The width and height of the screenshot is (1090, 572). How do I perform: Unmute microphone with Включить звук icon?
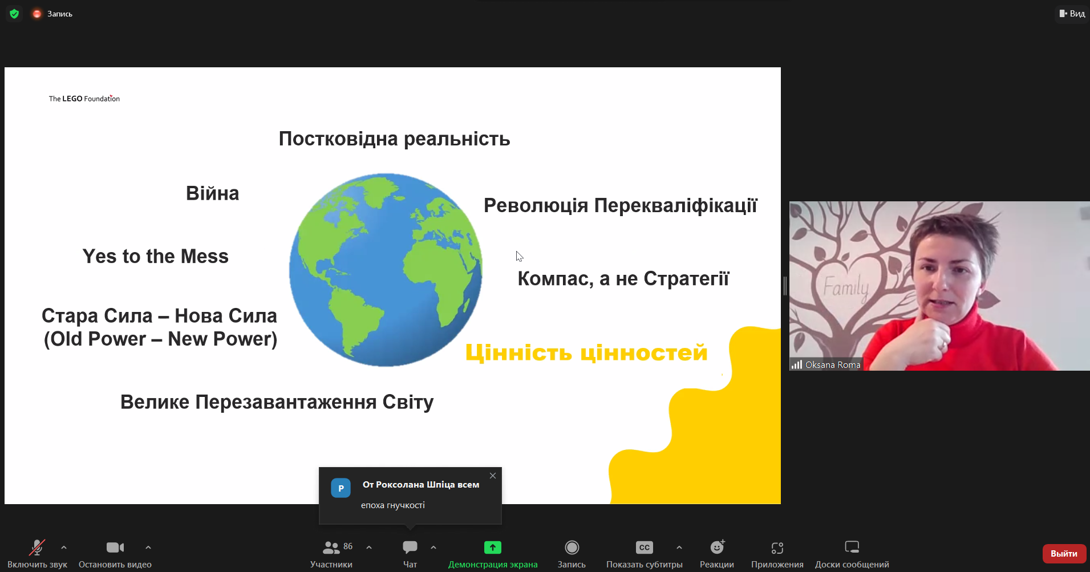coord(37,547)
